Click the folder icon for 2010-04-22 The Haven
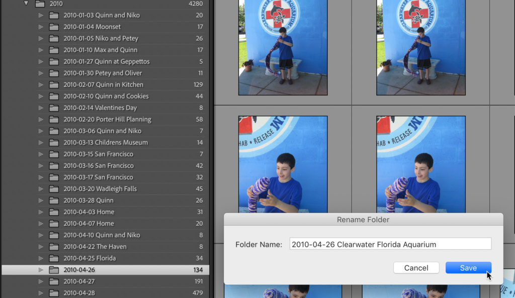The width and height of the screenshot is (515, 298). 54,247
